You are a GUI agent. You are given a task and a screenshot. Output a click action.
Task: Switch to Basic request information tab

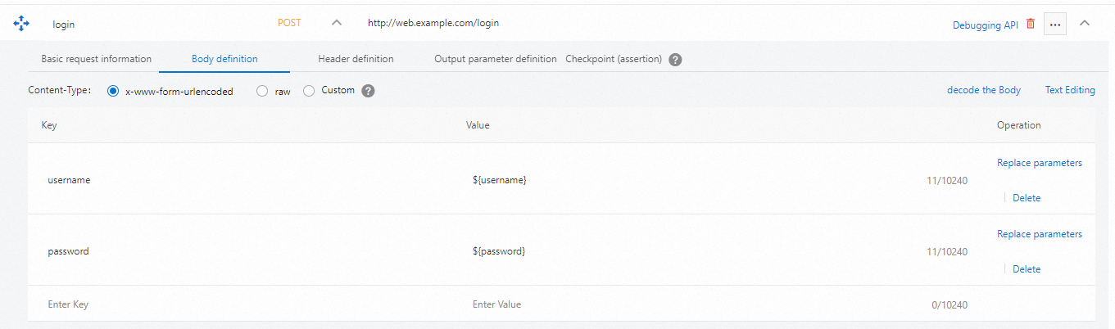97,59
